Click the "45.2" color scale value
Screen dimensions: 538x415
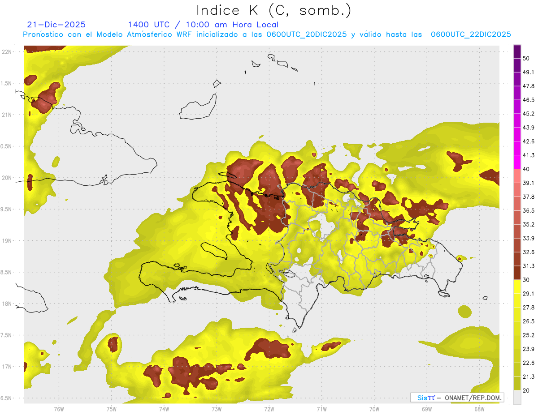[529, 114]
